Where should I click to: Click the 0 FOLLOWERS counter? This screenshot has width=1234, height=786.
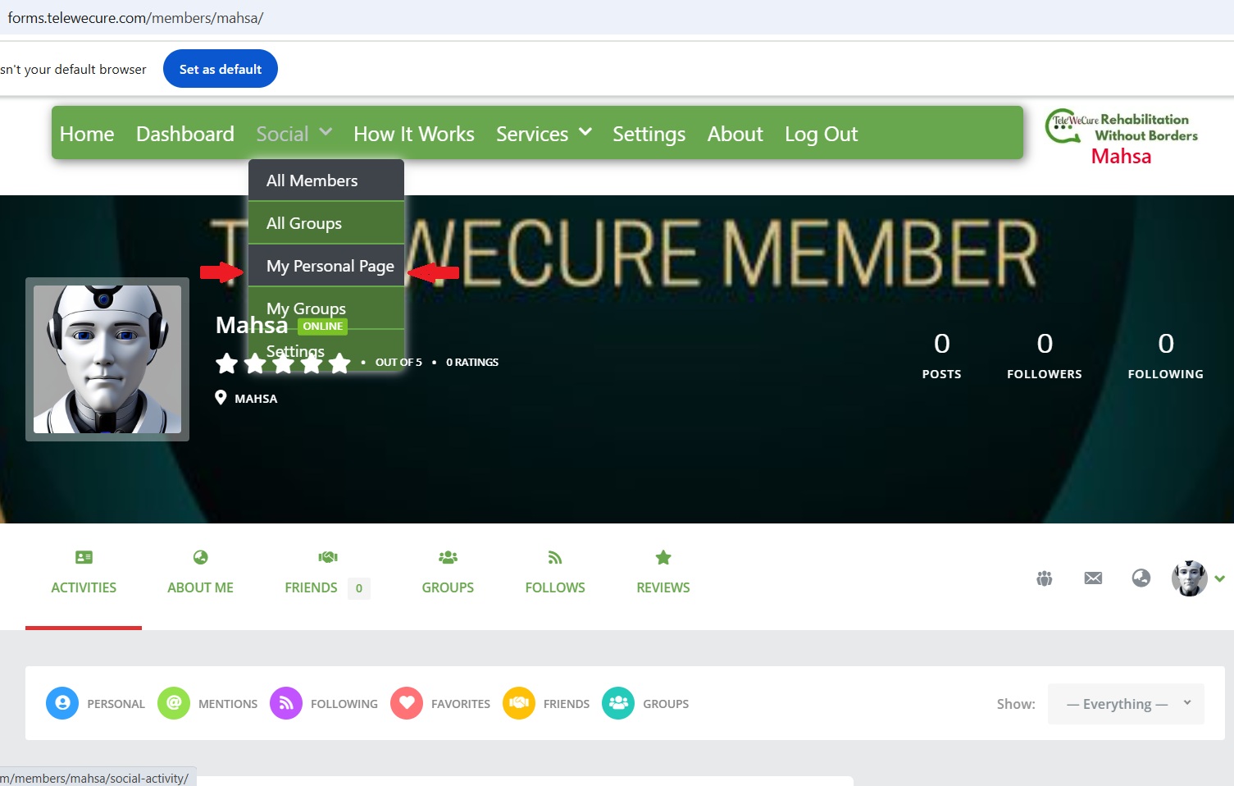point(1045,355)
